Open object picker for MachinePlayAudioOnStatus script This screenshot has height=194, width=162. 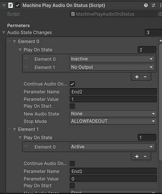[160, 14]
